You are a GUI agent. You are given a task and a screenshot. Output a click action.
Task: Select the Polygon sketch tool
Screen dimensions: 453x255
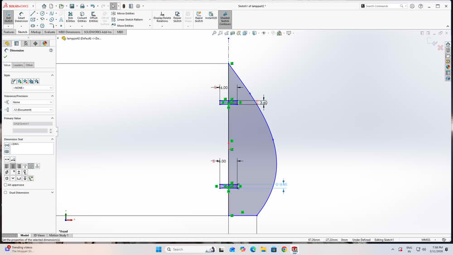(42, 26)
